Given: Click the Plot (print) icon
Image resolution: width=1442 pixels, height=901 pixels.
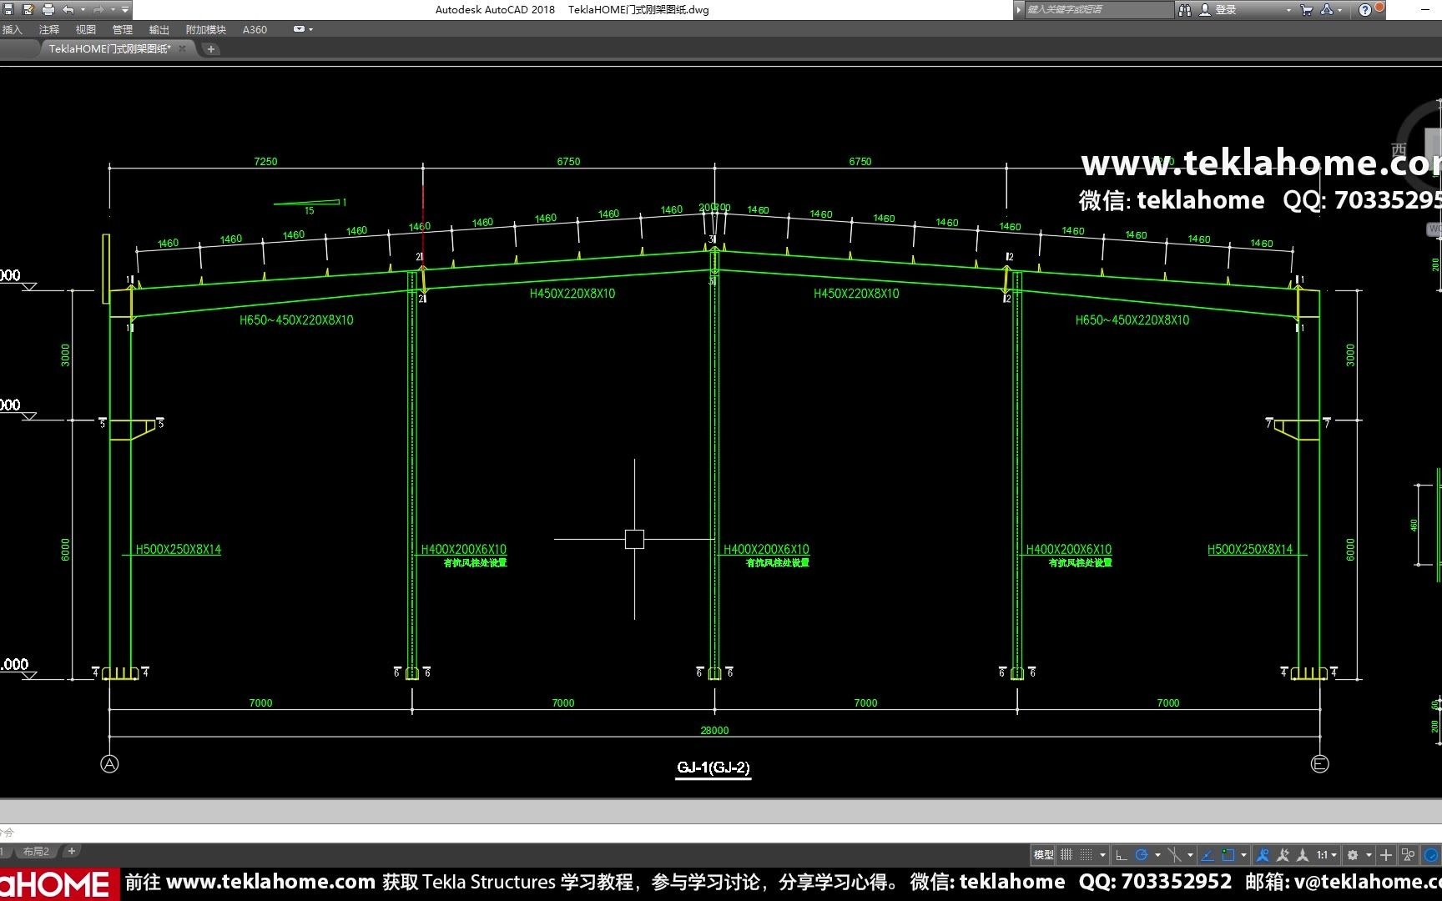Looking at the screenshot, I should (48, 10).
